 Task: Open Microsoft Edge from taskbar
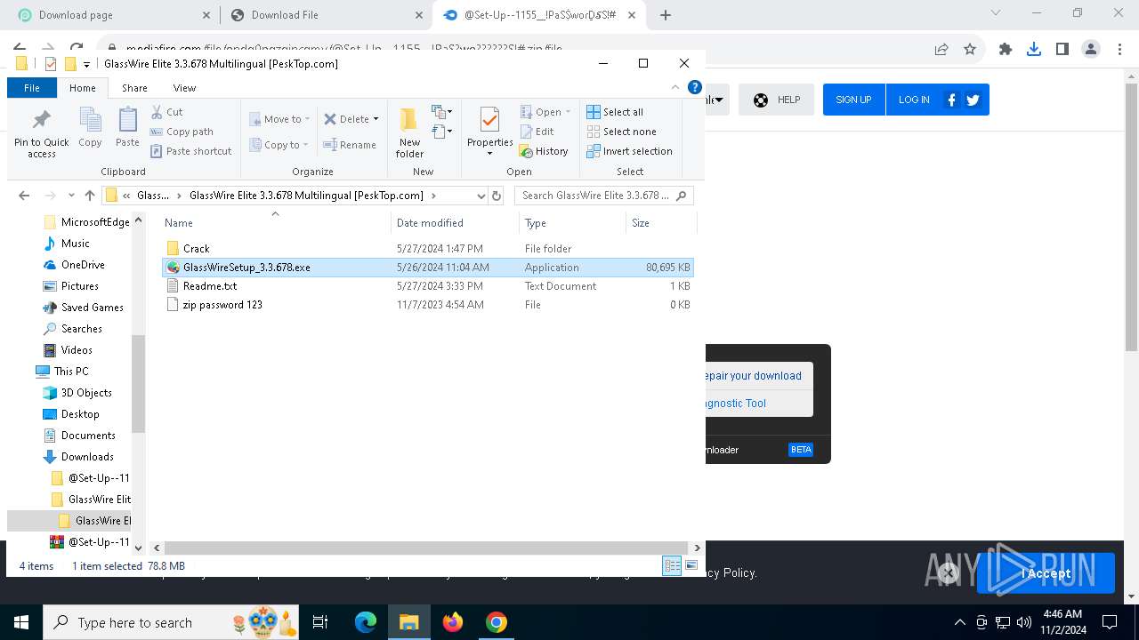pos(366,622)
